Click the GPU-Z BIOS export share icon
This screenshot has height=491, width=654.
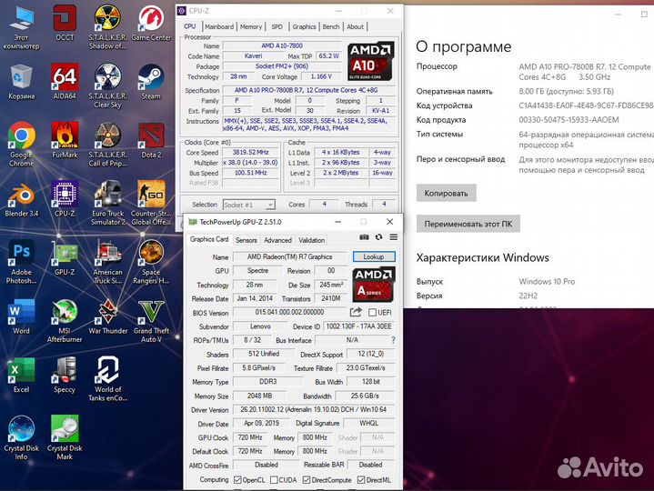[x=356, y=312]
